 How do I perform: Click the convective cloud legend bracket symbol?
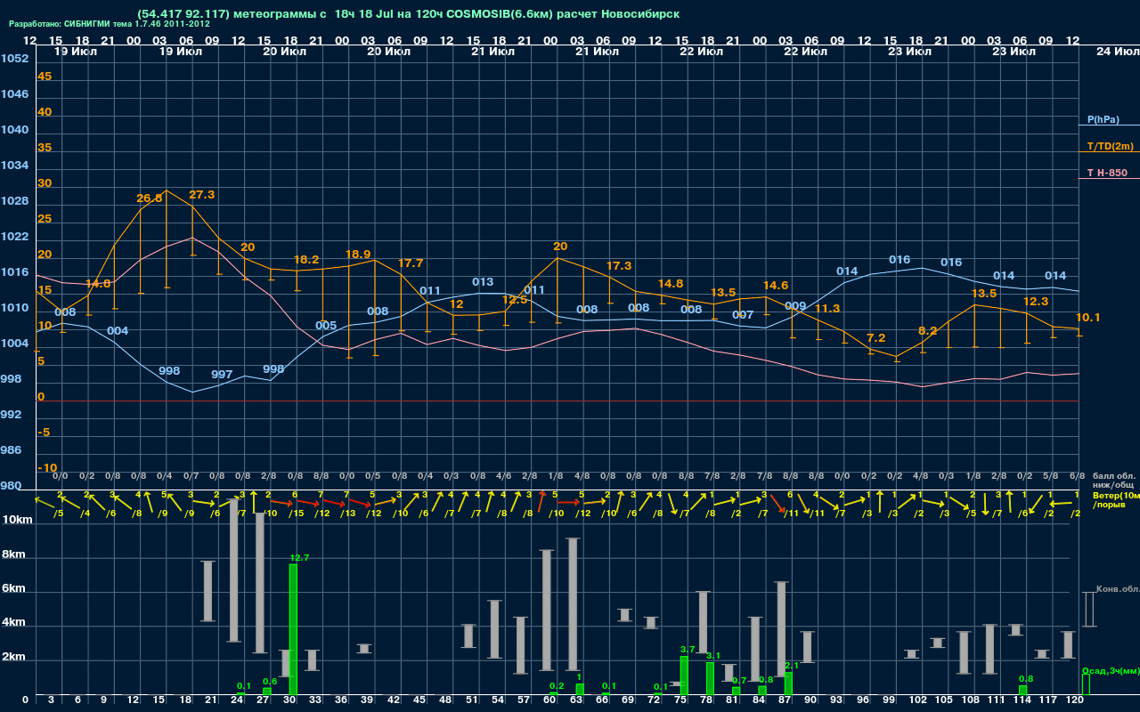[x=1088, y=610]
